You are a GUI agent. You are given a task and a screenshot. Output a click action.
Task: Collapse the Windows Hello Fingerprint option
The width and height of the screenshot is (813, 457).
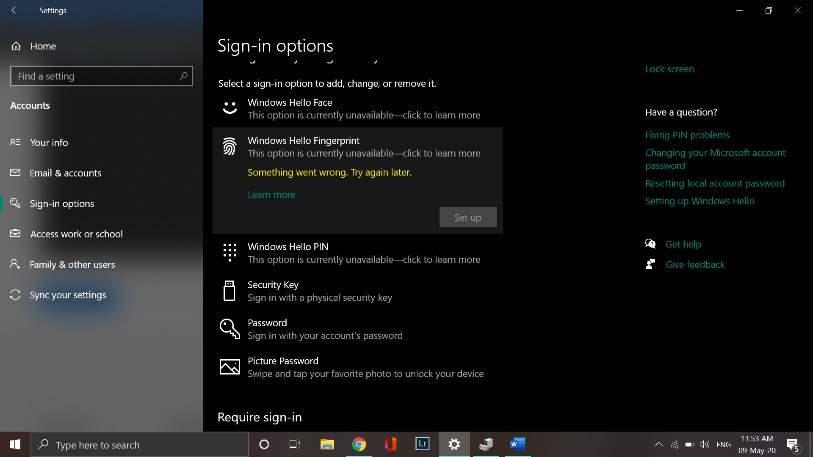357,147
